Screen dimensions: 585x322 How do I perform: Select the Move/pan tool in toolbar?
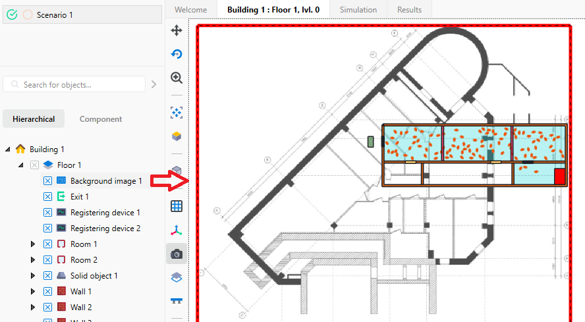(177, 30)
